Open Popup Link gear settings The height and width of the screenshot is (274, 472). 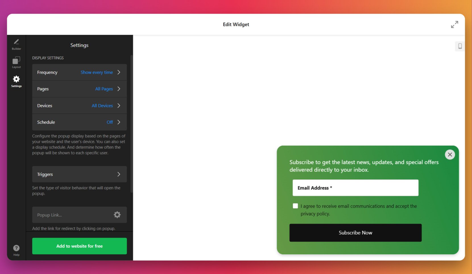(x=117, y=215)
